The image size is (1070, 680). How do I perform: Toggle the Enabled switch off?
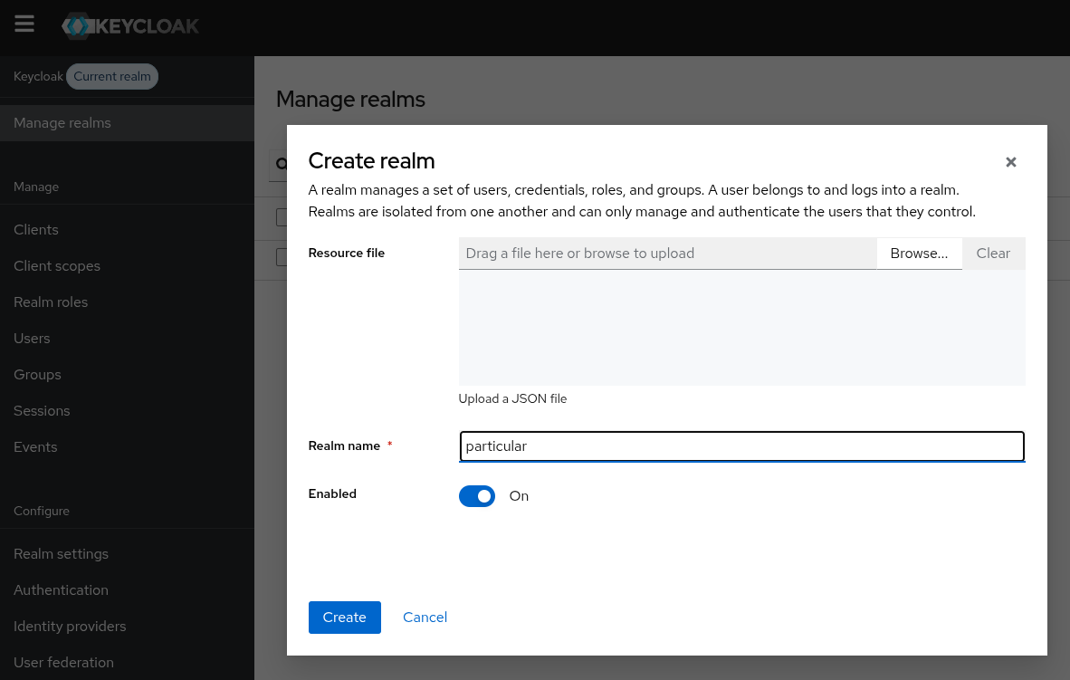(476, 496)
